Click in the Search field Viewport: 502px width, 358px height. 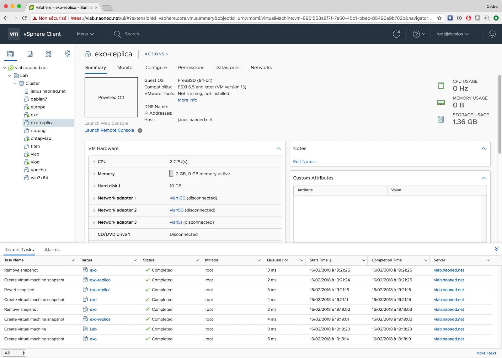click(x=132, y=34)
